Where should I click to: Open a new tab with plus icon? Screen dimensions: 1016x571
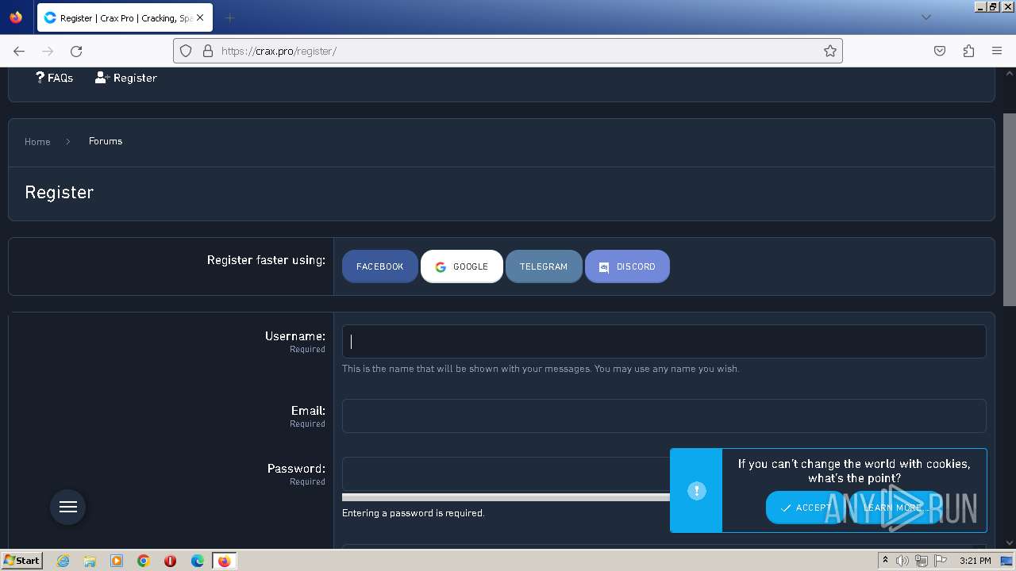229,17
